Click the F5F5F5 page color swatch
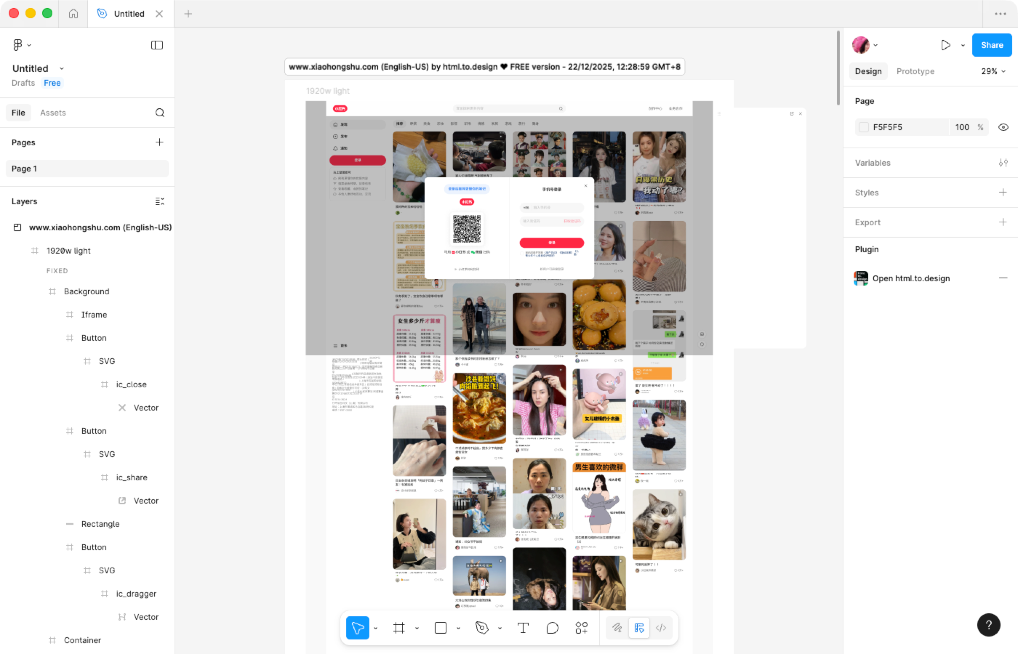This screenshot has width=1018, height=654. [864, 127]
